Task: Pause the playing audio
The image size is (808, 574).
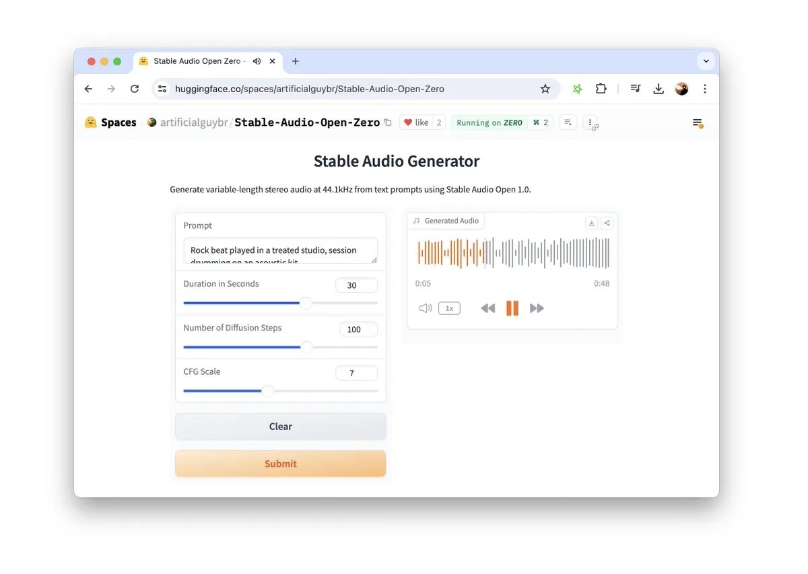Action: click(512, 308)
